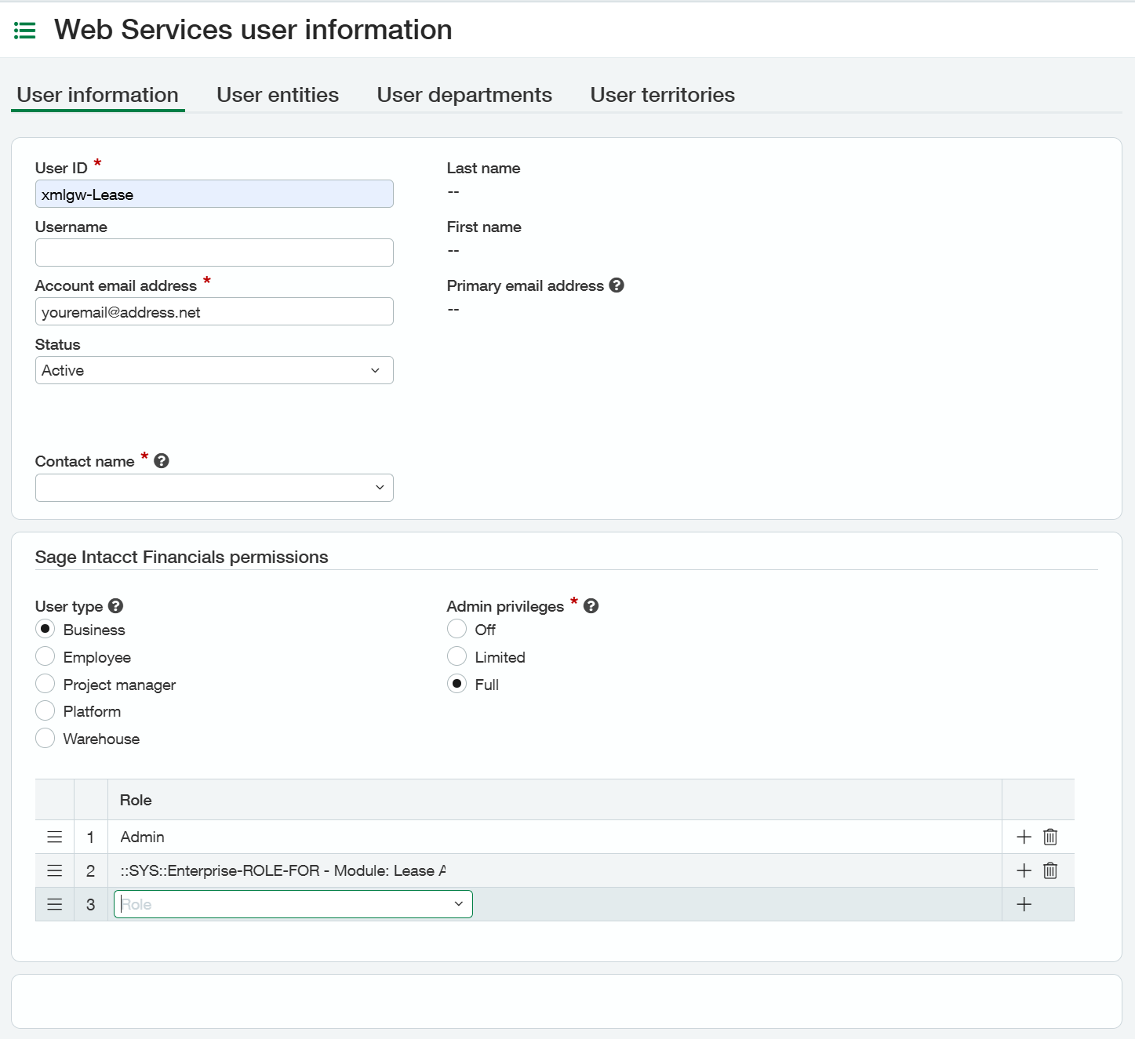Click row number 2 cell

(x=91, y=870)
